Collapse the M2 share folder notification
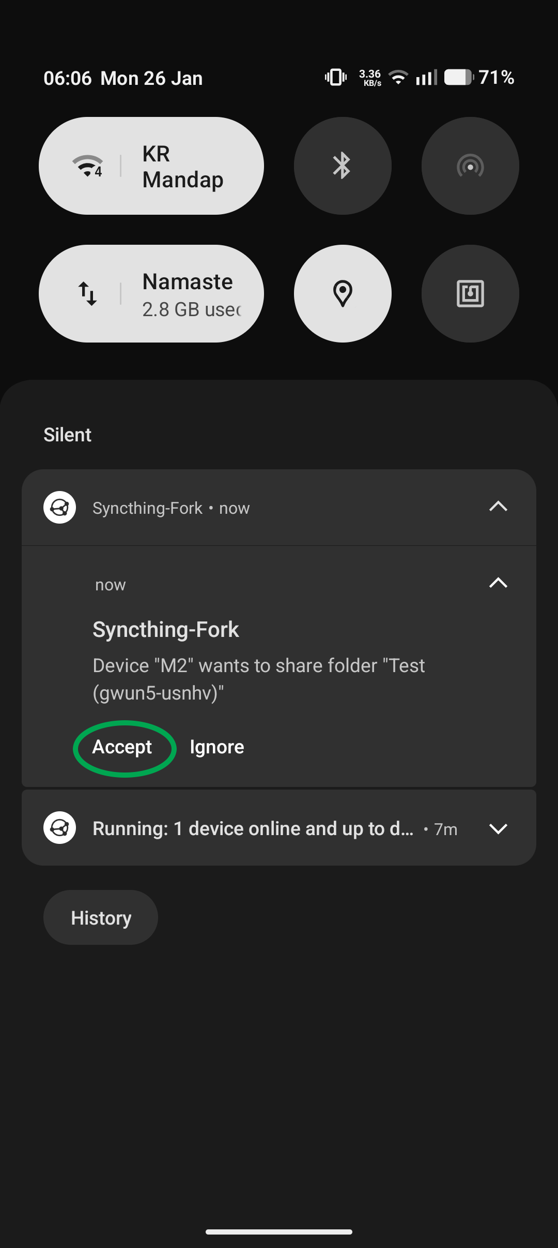Image resolution: width=558 pixels, height=1248 pixels. [498, 583]
